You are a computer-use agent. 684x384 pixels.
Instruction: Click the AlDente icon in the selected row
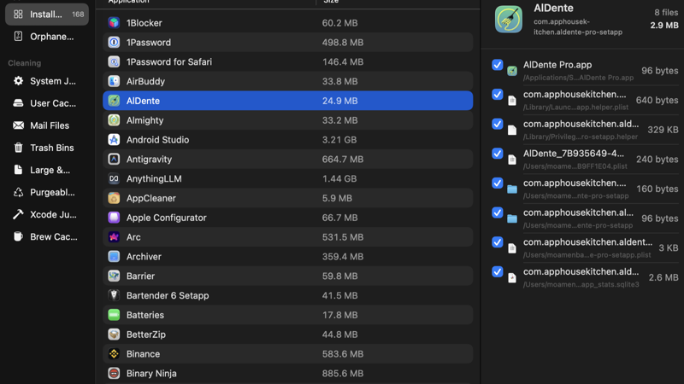pyautogui.click(x=114, y=101)
